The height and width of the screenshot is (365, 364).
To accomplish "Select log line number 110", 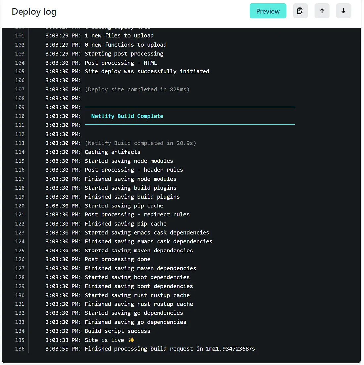I will pyautogui.click(x=20, y=116).
